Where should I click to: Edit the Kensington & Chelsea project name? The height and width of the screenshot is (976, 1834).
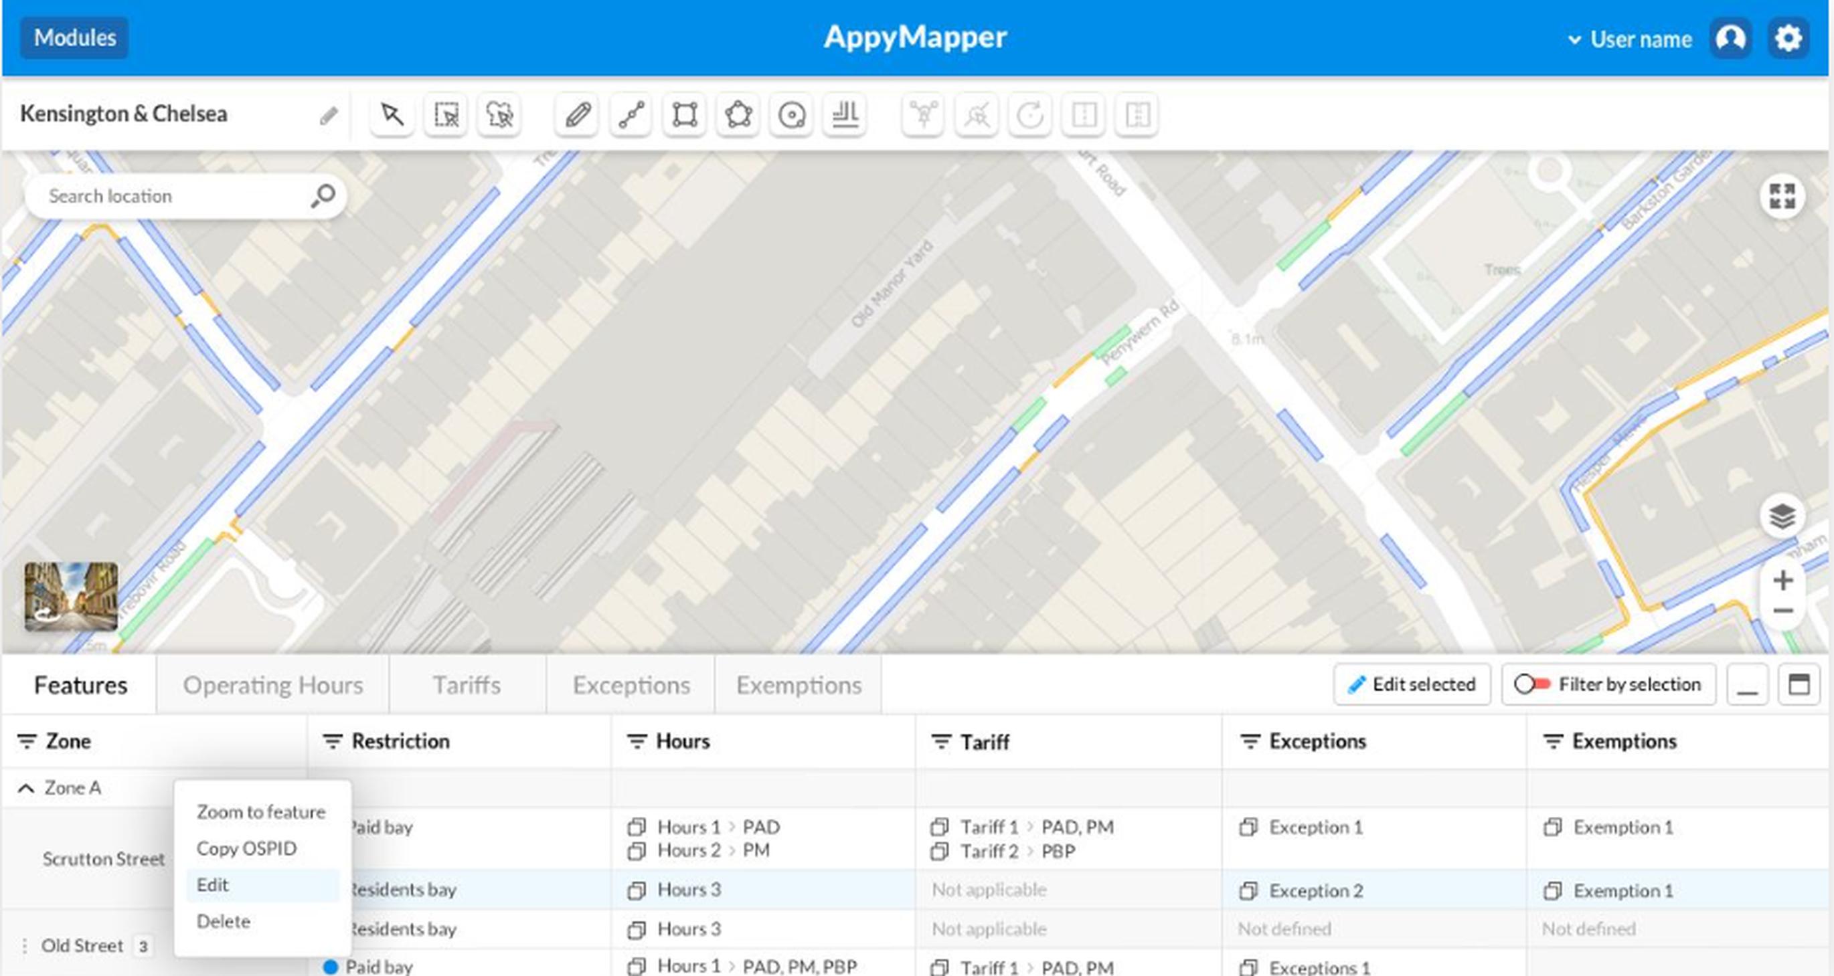click(x=328, y=115)
